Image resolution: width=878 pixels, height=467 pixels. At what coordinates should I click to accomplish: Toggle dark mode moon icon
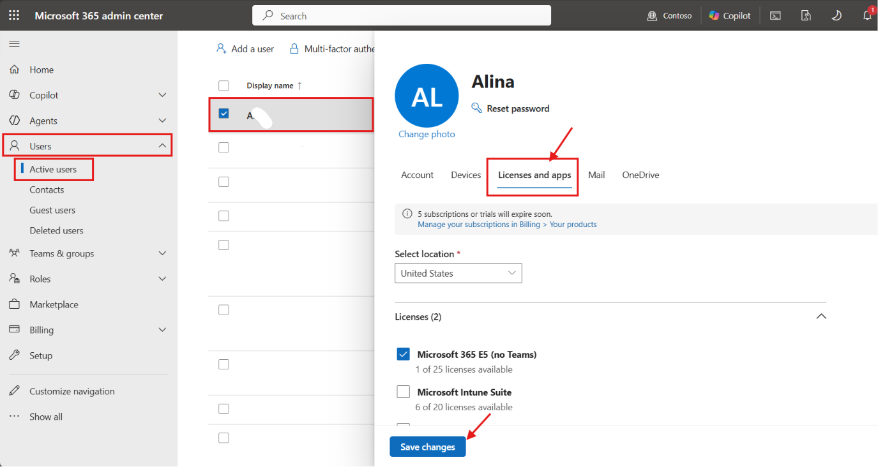pos(836,16)
